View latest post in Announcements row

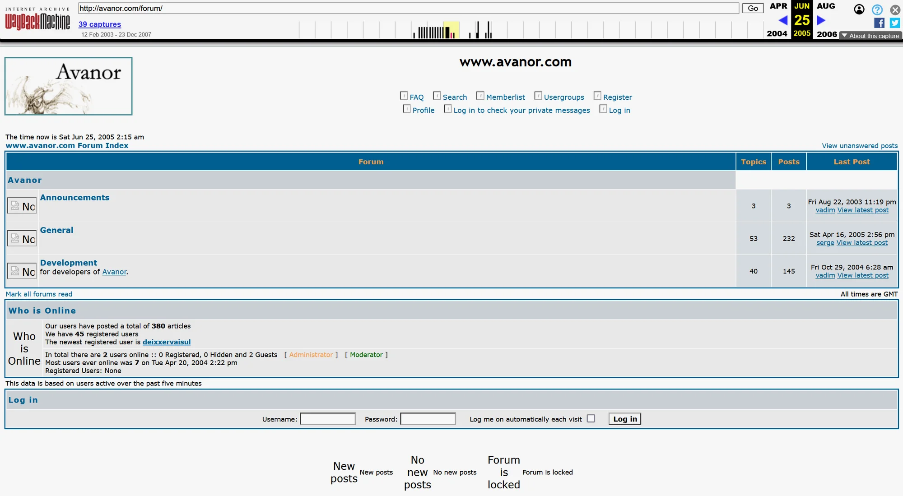(863, 210)
